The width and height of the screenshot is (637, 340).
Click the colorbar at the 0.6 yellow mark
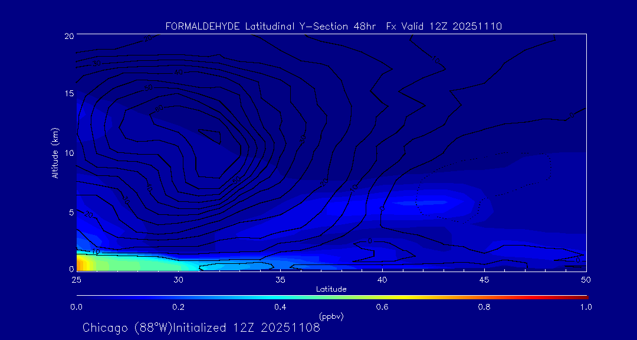383,296
